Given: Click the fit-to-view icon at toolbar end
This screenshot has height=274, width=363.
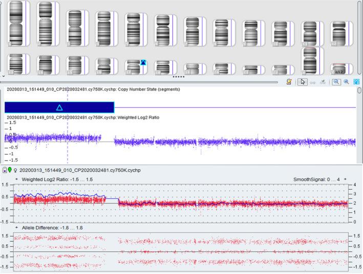Looking at the screenshot, I should 356,82.
